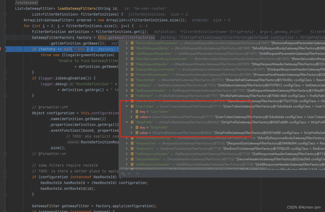The image size is (325, 212).
Task: Click "factory.apply(configuration)" call
Action: pos(125,206)
